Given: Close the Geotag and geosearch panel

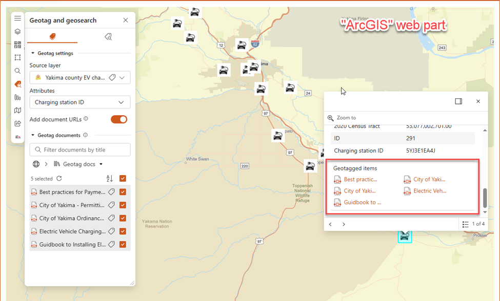Looking at the screenshot, I should click(126, 20).
